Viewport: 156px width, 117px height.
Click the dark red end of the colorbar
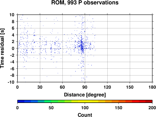[x=149, y=101]
